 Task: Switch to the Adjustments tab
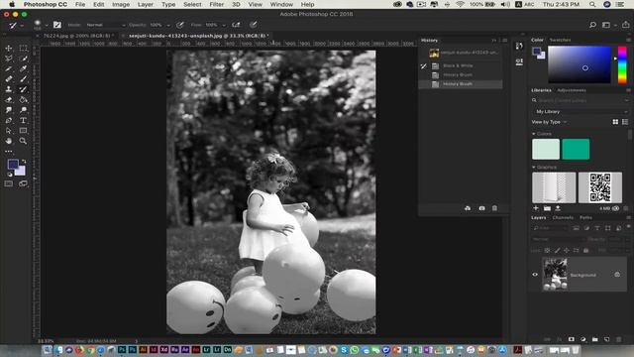pyautogui.click(x=572, y=90)
